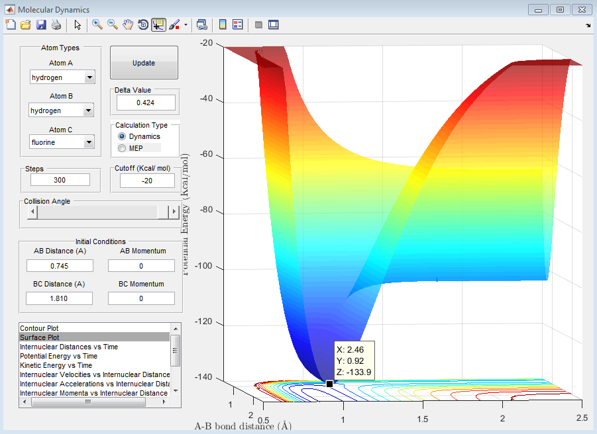Click the New Figure icon
Screen dimensions: 597x434
click(x=10, y=25)
